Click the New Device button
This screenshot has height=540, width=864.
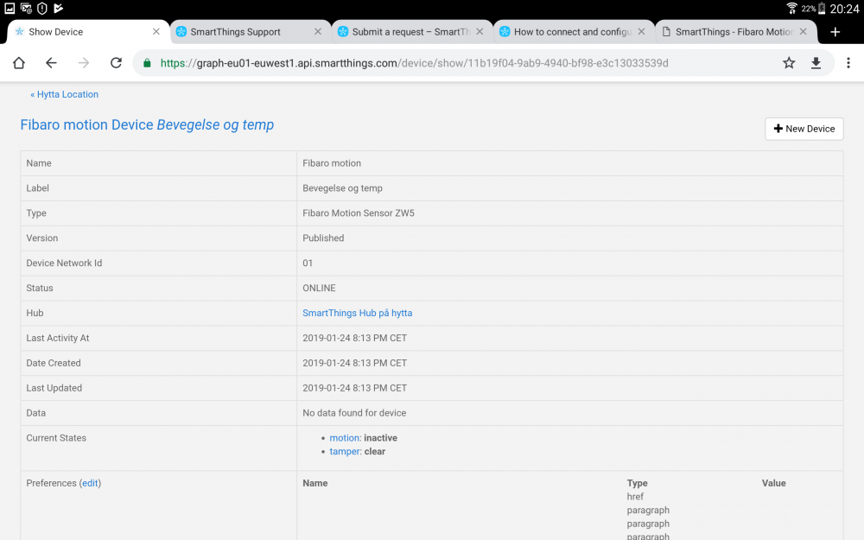pos(804,129)
